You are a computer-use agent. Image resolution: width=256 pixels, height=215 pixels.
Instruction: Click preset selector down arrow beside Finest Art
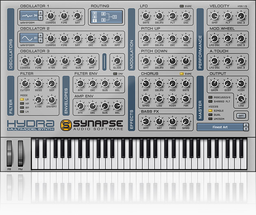tap(246, 129)
